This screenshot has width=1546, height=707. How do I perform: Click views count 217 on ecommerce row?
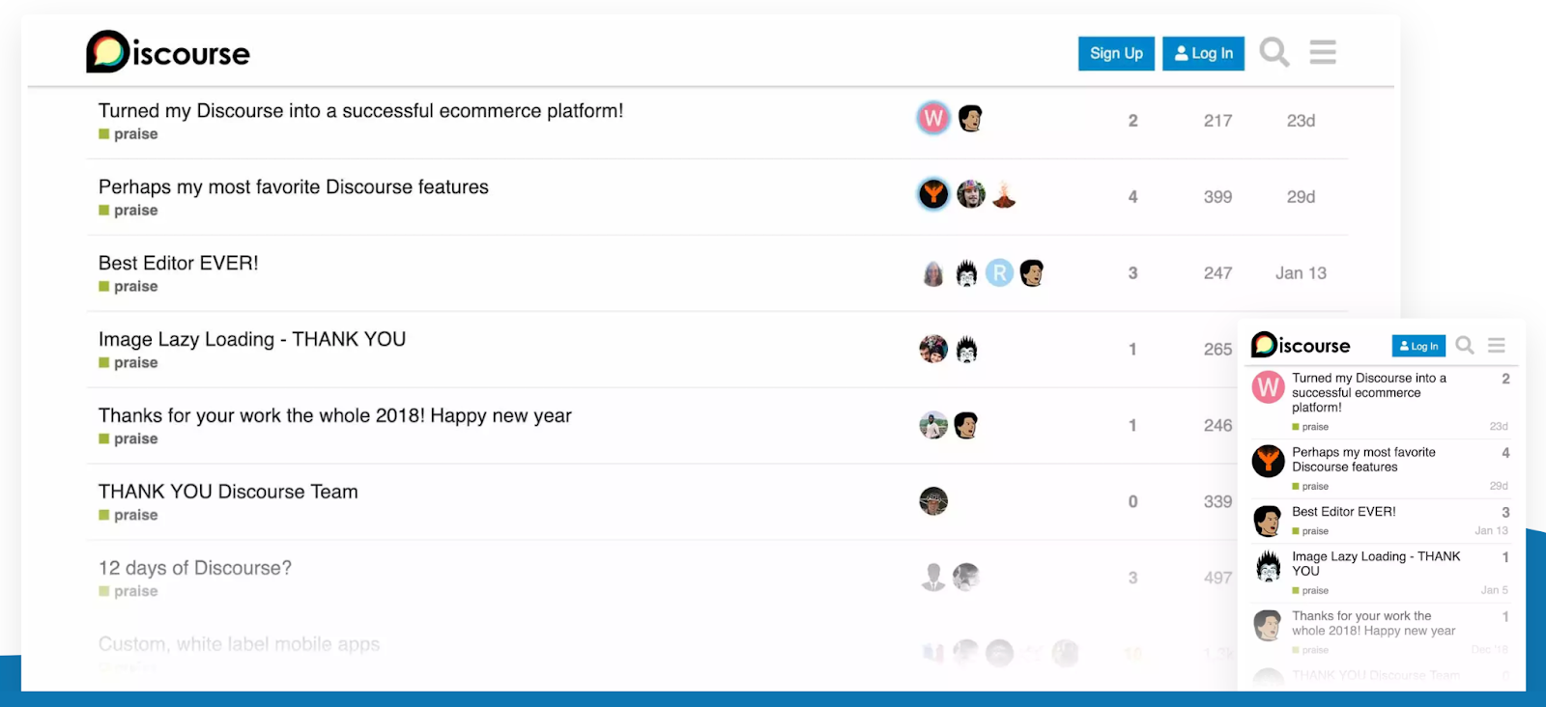1217,121
